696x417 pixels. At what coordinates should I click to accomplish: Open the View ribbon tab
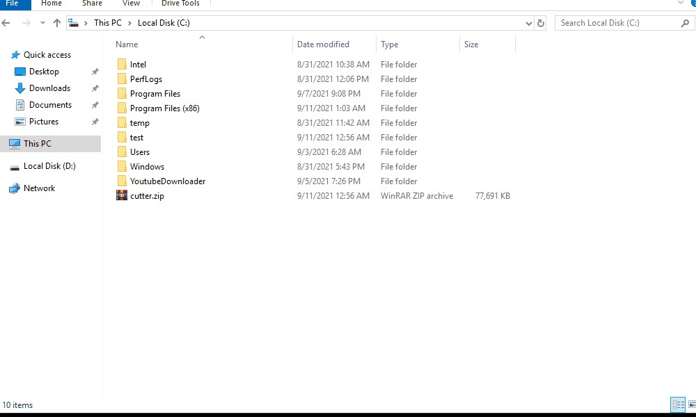pyautogui.click(x=131, y=3)
